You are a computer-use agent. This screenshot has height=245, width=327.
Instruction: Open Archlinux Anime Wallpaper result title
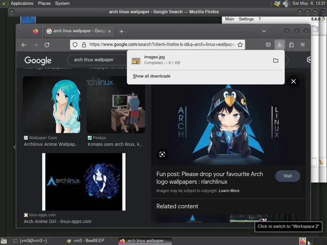pyautogui.click(x=51, y=144)
